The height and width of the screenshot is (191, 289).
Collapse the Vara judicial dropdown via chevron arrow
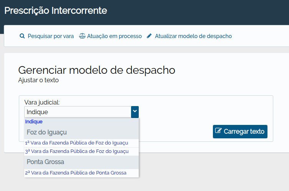[135, 112]
